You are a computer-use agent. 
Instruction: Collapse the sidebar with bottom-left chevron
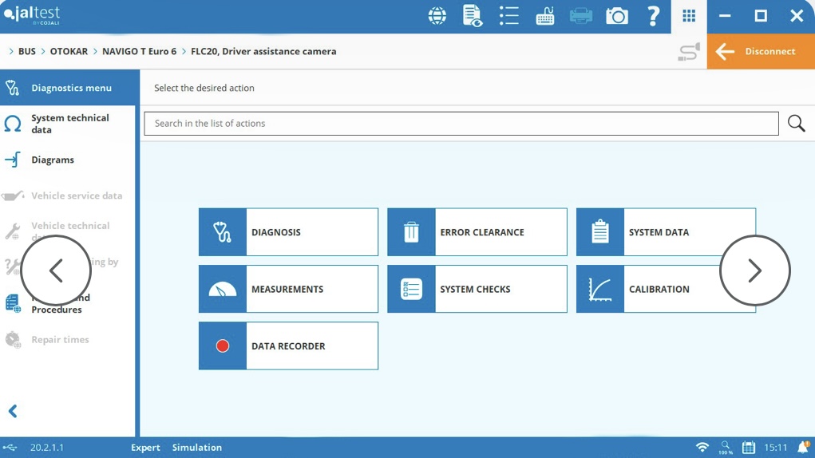[13, 411]
